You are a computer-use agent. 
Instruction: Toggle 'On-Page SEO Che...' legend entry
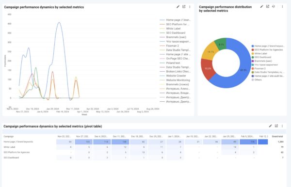coord(175,59)
